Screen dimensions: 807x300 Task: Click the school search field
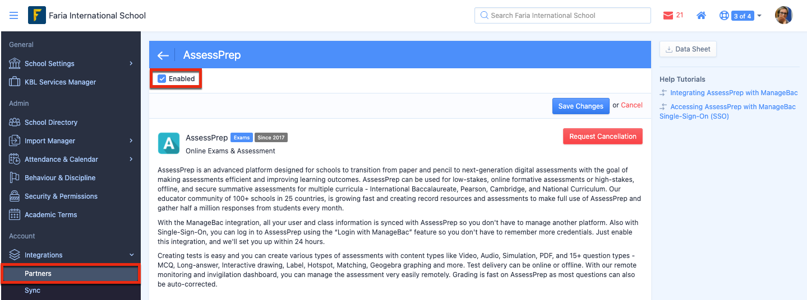pyautogui.click(x=562, y=16)
